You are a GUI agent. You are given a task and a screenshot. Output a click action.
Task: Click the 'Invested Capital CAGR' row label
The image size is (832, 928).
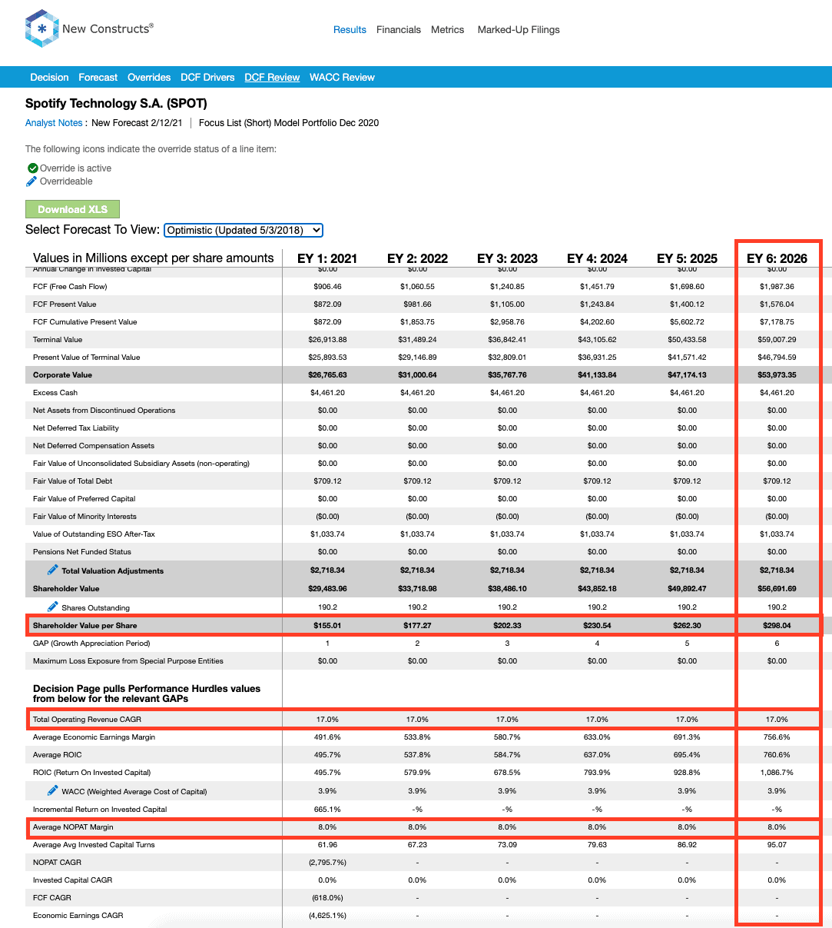click(x=73, y=880)
